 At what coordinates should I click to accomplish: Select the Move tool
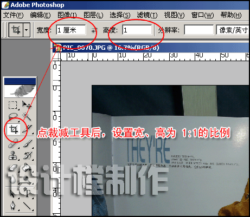pyautogui.click(x=27, y=105)
